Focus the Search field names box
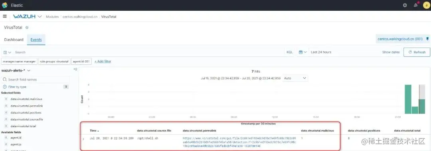 [x=36, y=79]
